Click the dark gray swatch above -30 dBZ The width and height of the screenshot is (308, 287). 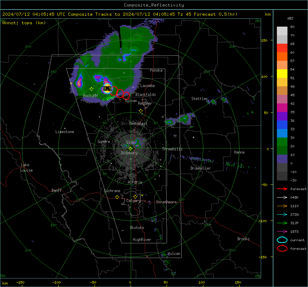click(282, 176)
